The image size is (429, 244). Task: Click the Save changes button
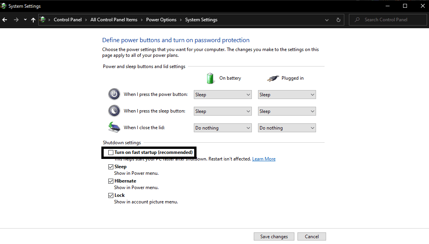[x=274, y=236]
